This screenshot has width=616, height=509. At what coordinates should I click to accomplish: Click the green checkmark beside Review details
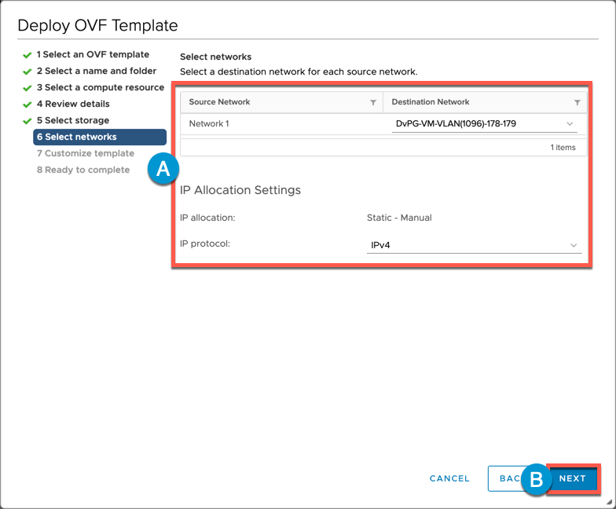[27, 104]
